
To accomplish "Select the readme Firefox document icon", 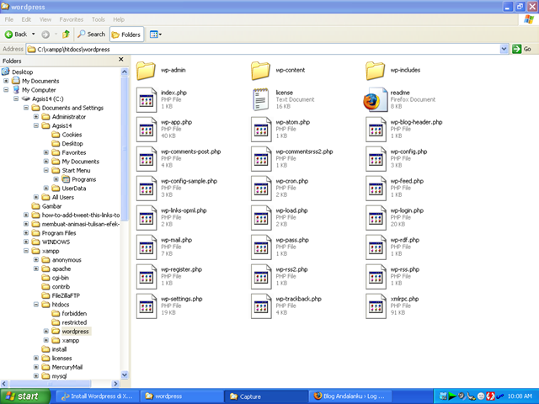I will [375, 99].
